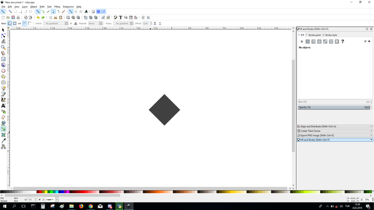Select the Selector arrow tool

pos(3,30)
